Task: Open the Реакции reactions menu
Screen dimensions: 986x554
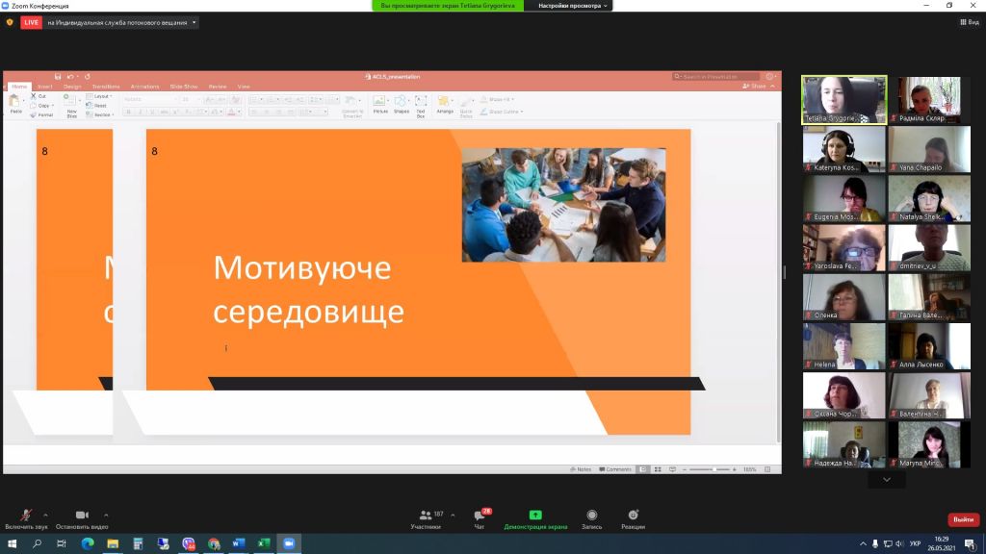Action: 633,519
